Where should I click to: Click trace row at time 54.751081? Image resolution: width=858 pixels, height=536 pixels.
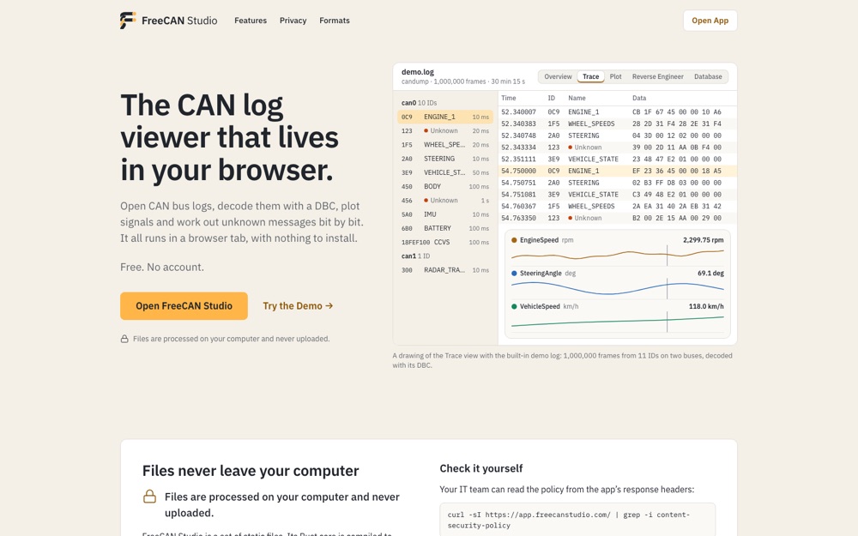[617, 194]
